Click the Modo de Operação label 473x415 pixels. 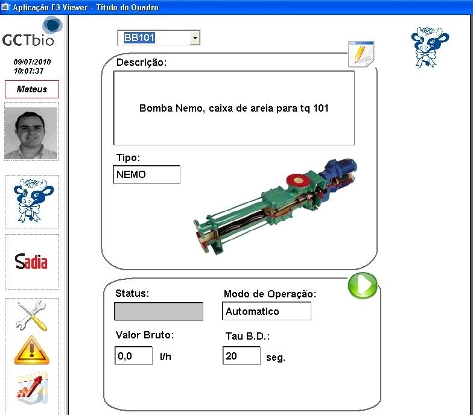[x=270, y=294]
